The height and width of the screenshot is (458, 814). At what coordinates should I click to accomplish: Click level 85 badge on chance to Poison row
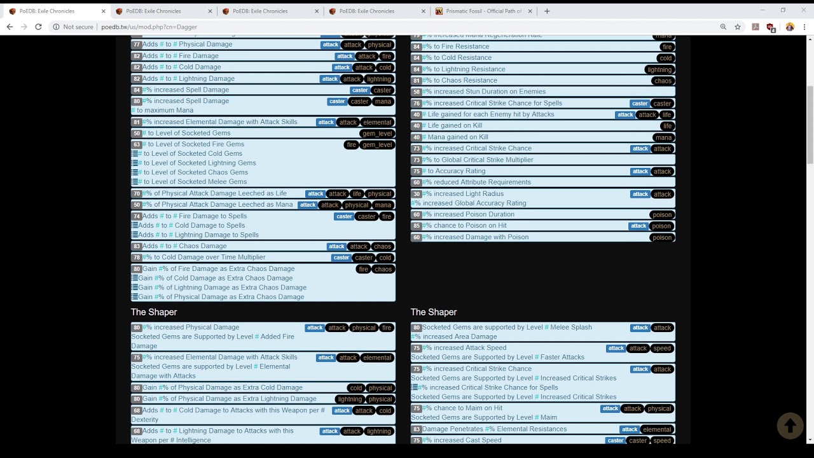point(417,226)
